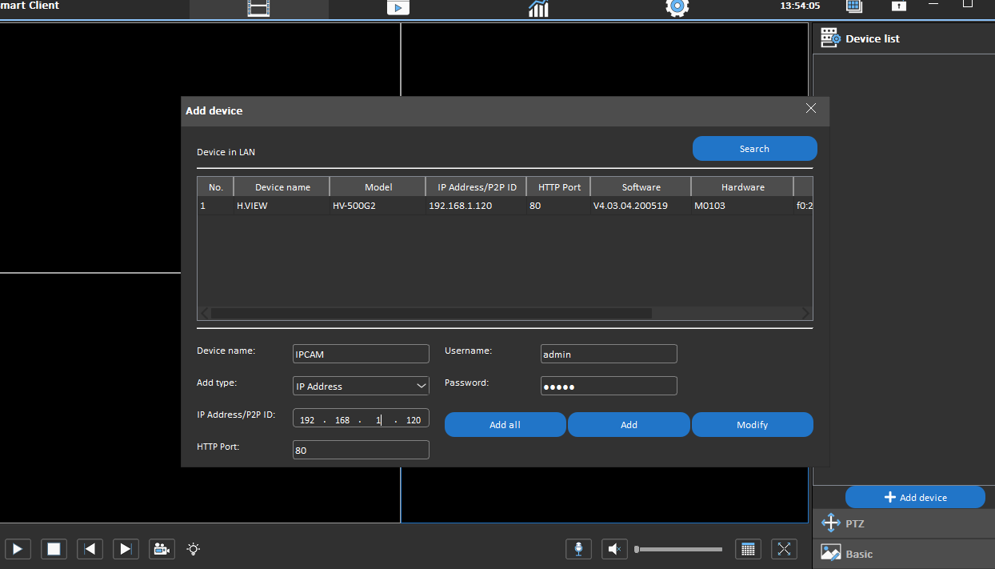This screenshot has width=995, height=569.
Task: Open the grid layout selector icon
Action: [x=748, y=549]
